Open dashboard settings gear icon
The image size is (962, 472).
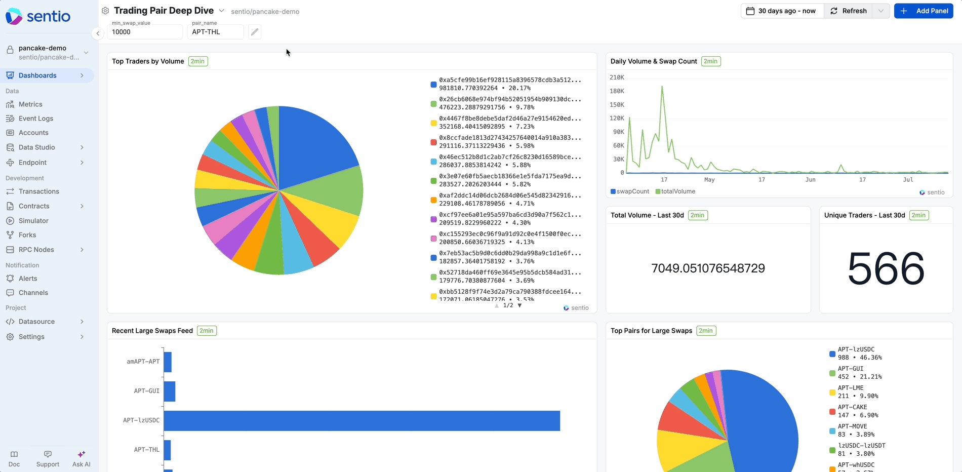[105, 11]
